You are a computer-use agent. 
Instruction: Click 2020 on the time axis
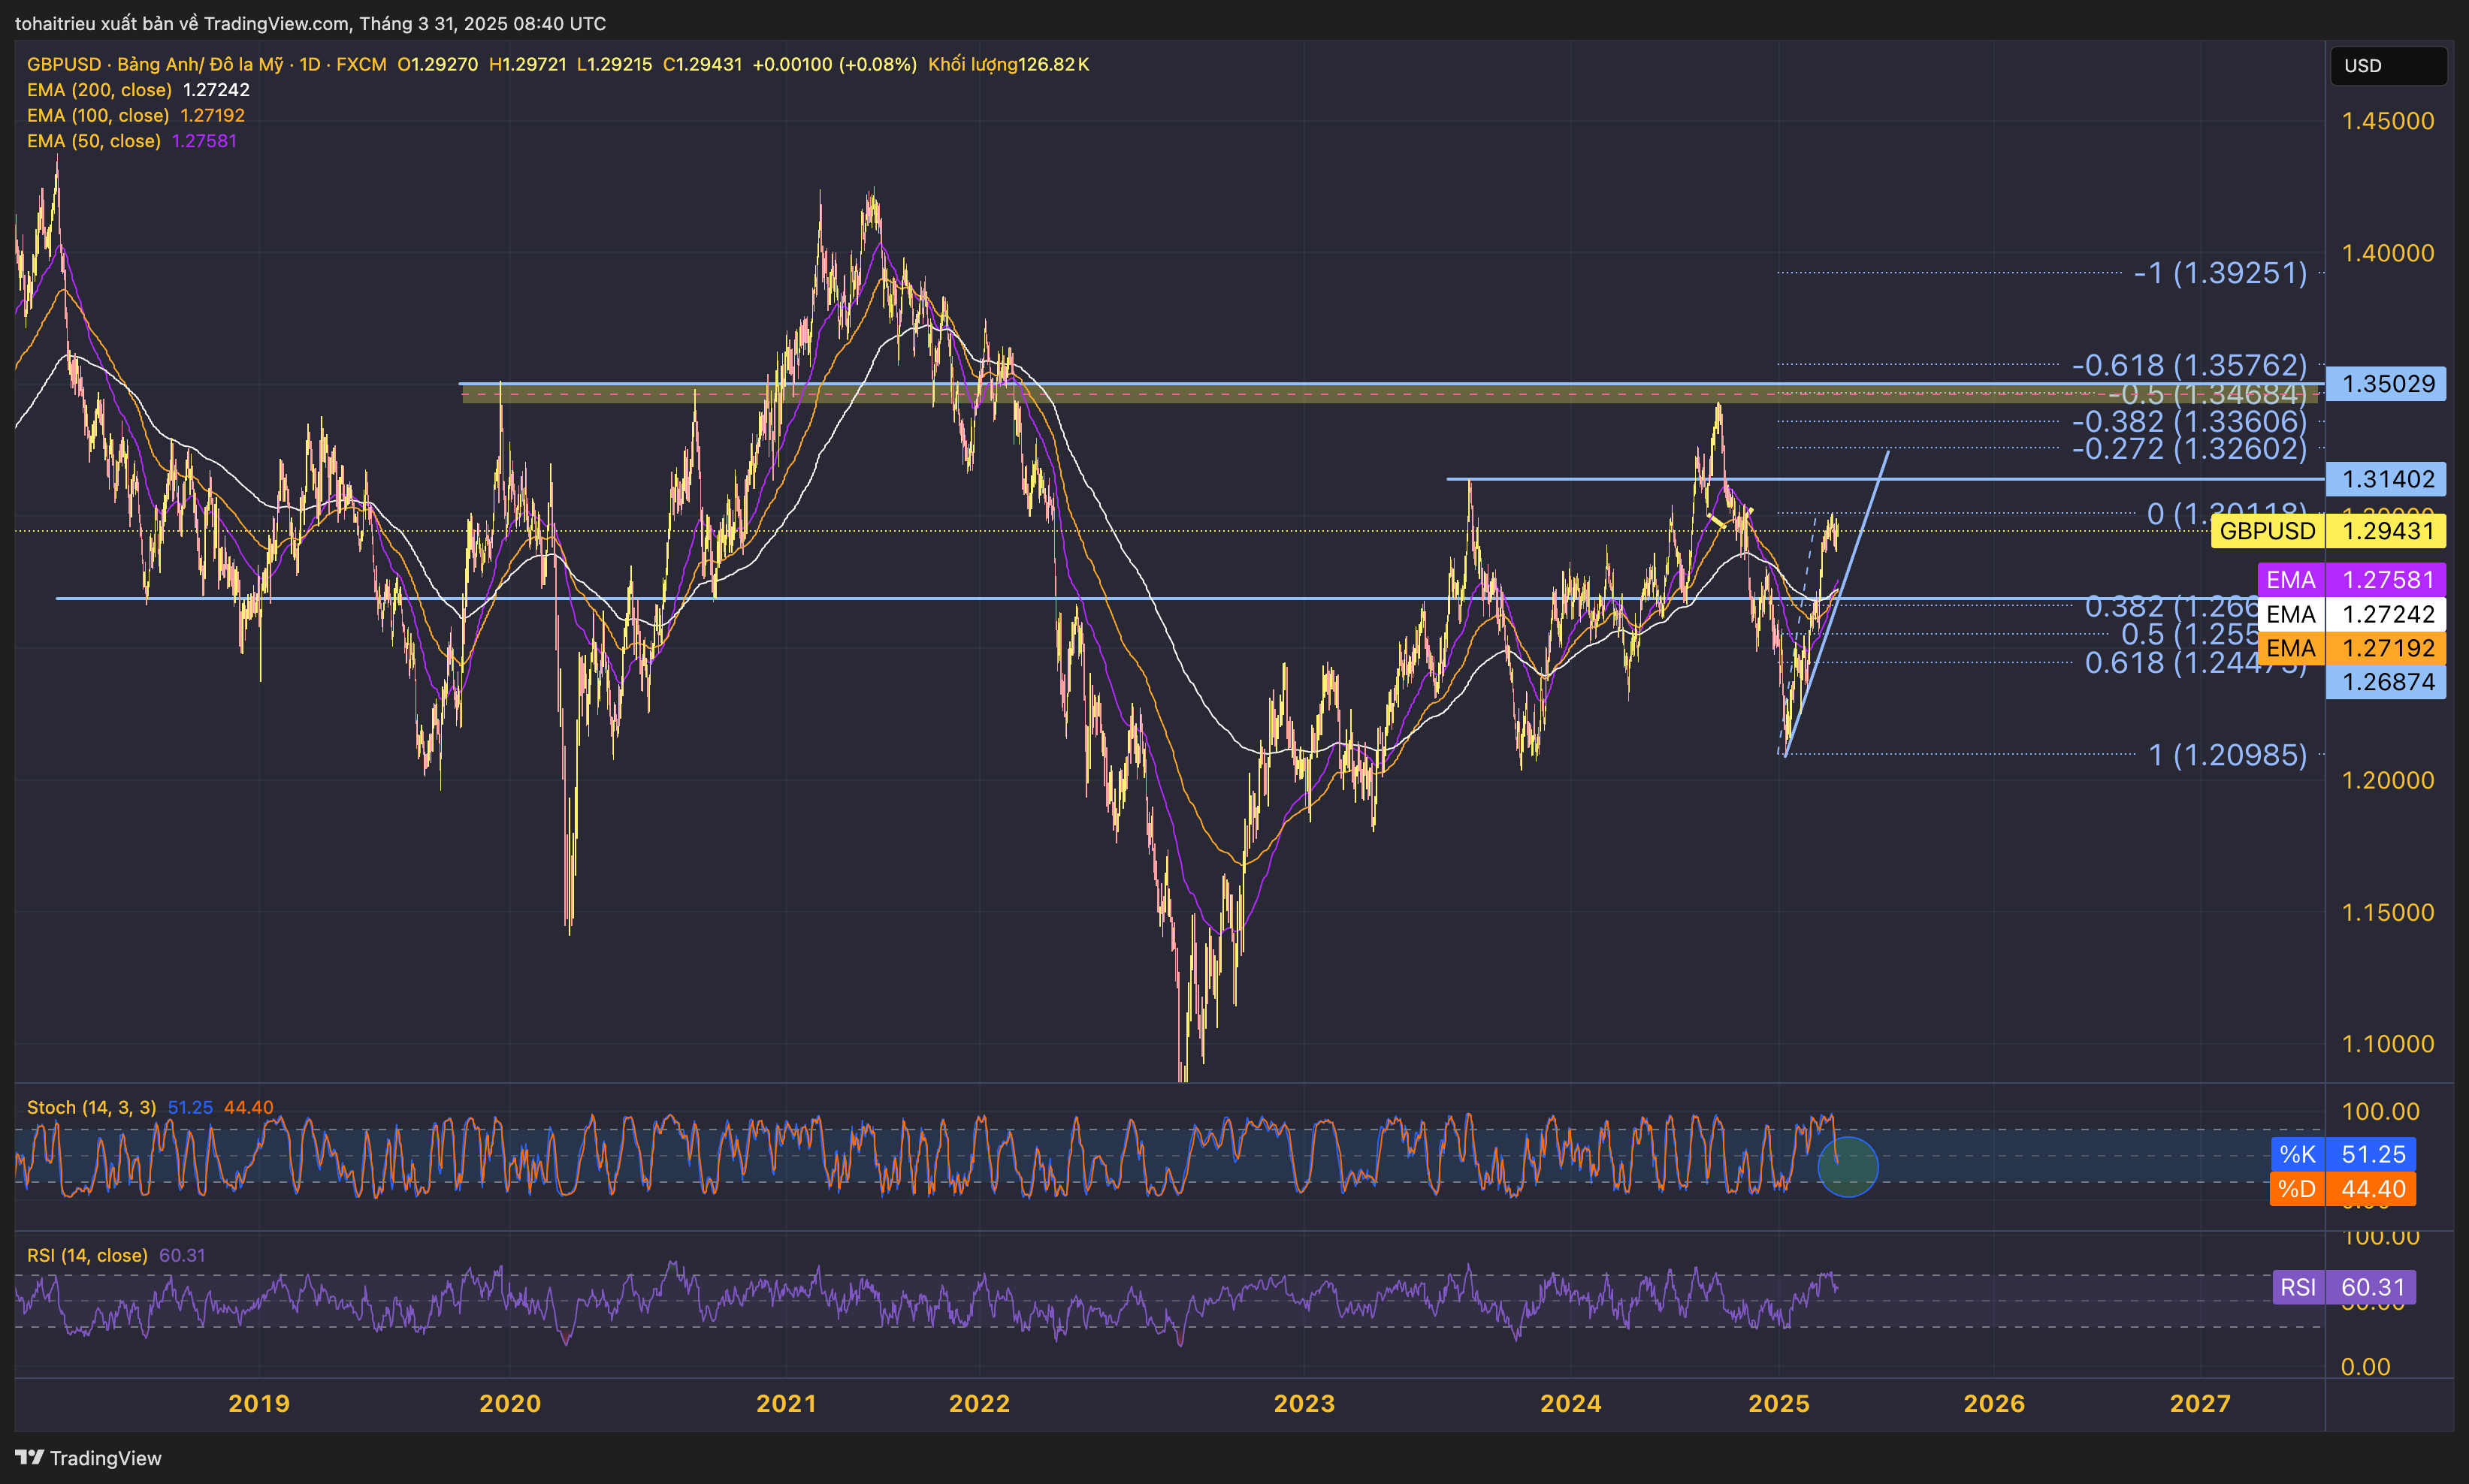510,1403
